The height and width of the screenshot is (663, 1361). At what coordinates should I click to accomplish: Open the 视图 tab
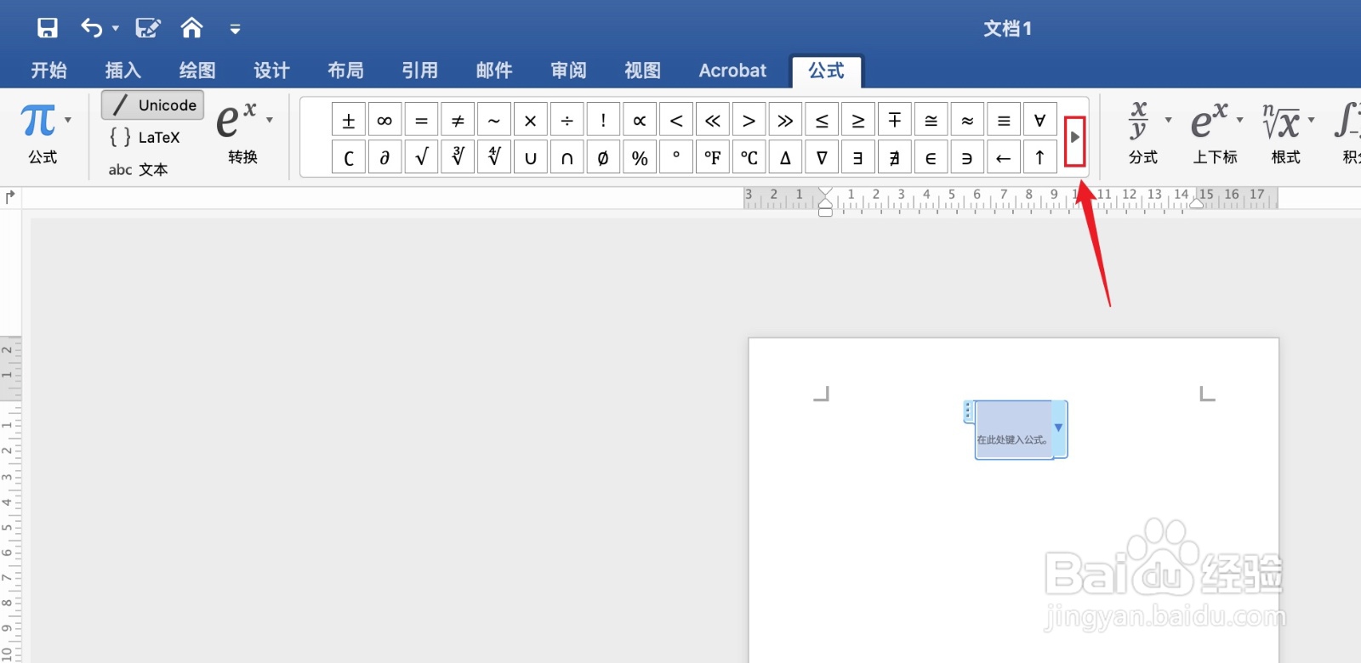[642, 71]
